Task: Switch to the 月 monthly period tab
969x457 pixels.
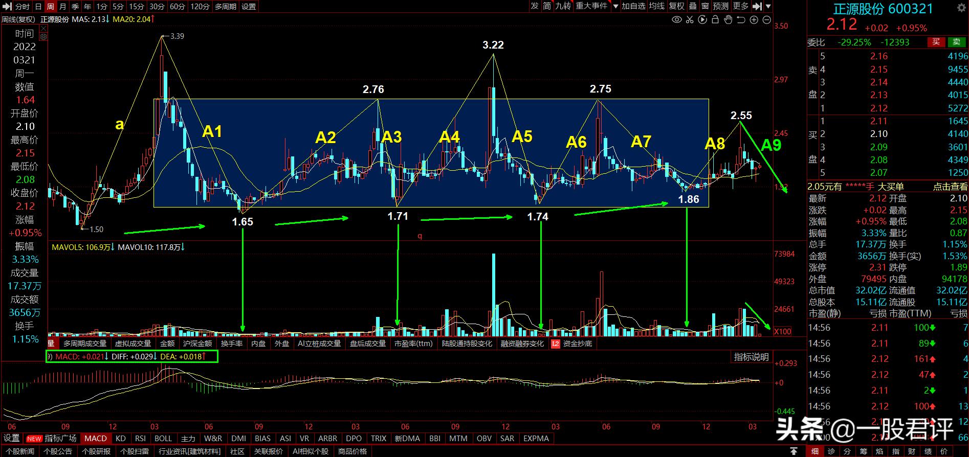Action: pos(62,6)
